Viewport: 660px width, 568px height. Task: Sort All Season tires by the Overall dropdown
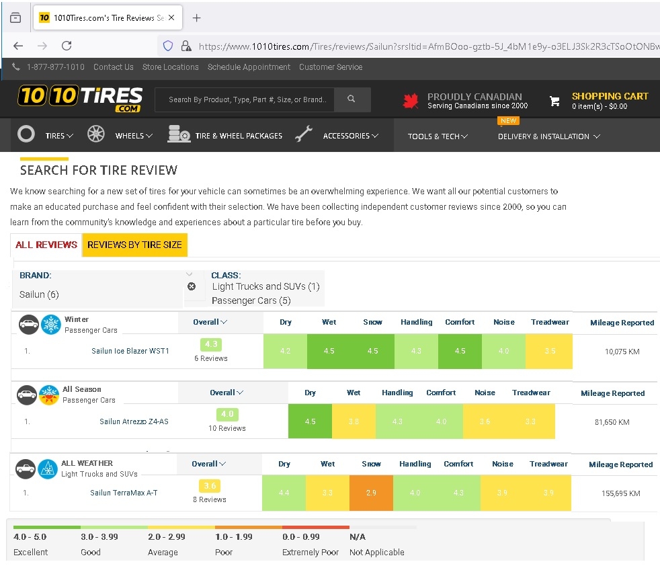226,393
